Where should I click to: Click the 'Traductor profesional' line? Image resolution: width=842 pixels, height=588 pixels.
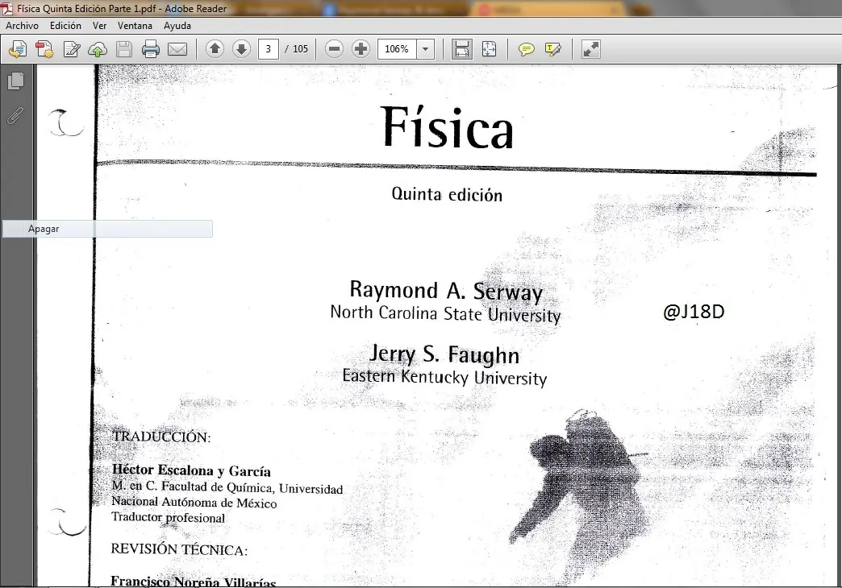point(168,517)
